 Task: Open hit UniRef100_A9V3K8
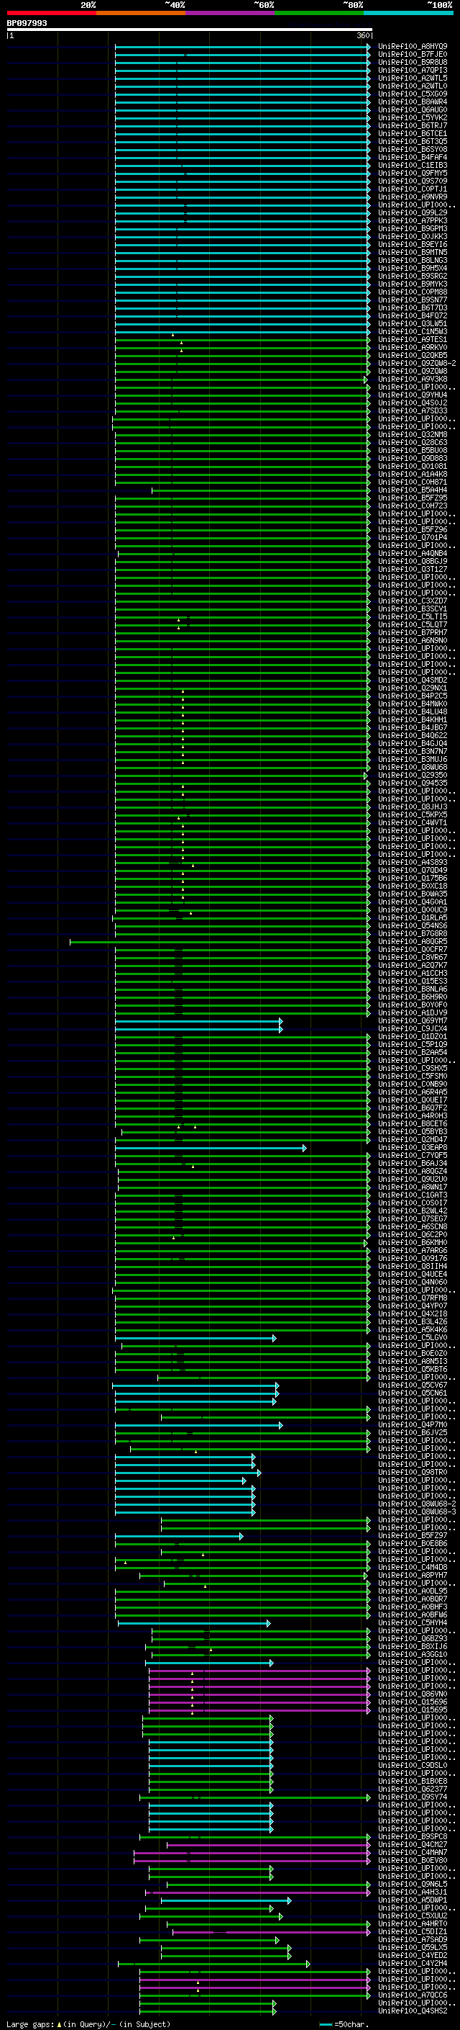pyautogui.click(x=413, y=379)
